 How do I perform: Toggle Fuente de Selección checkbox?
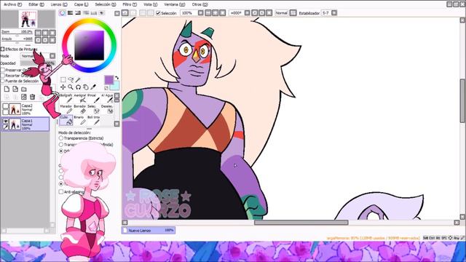(x=3, y=81)
